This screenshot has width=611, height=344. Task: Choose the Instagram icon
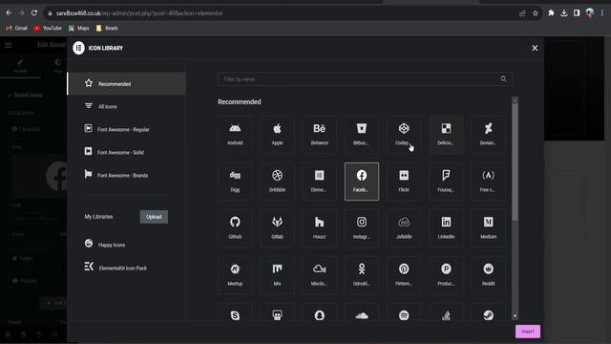click(x=362, y=228)
